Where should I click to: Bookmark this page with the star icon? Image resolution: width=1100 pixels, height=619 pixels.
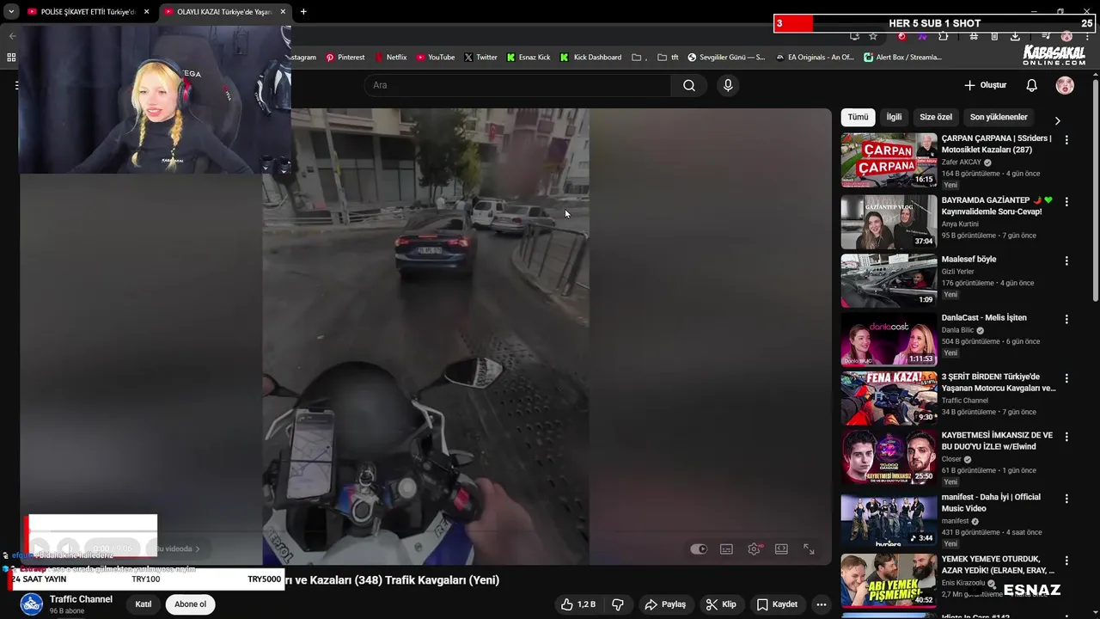pos(873,36)
